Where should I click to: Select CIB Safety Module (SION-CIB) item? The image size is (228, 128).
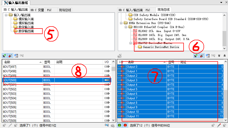[154, 15]
